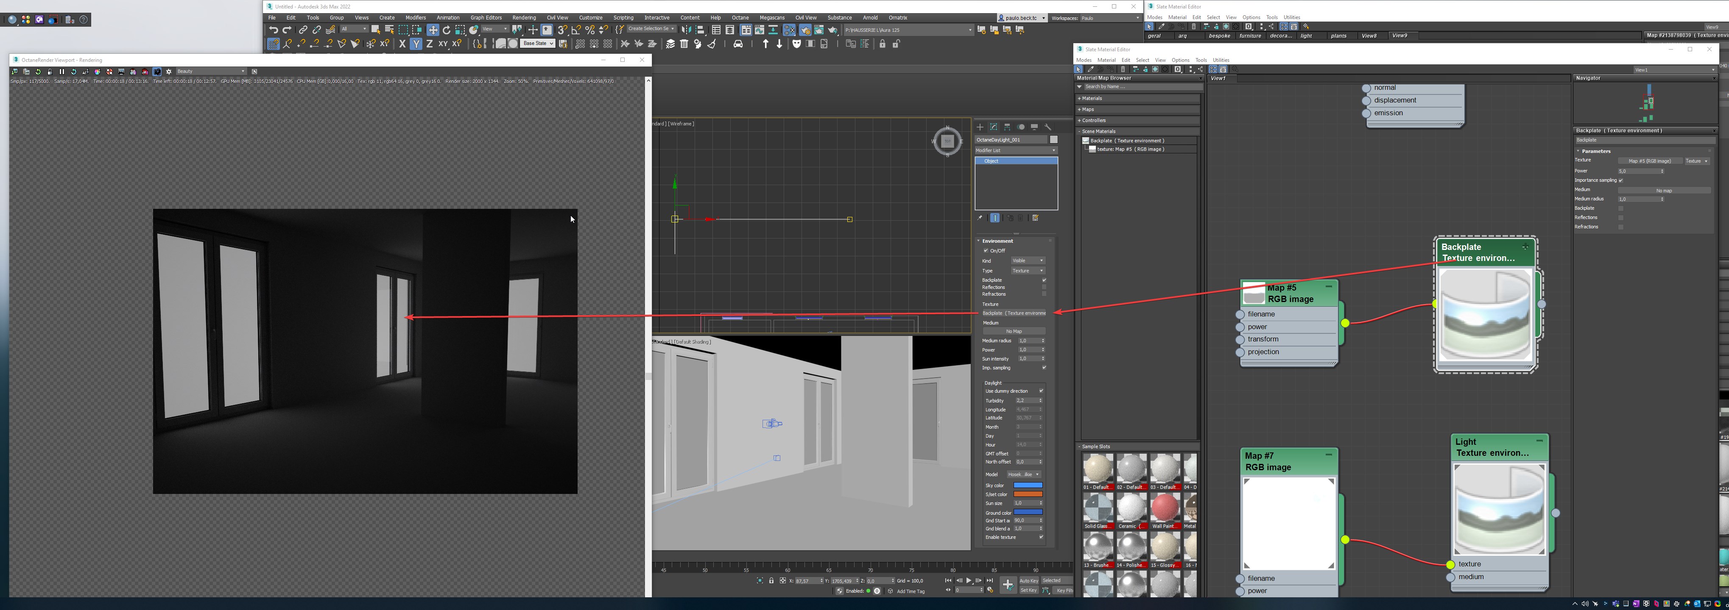Toggle the Environment On/Off checkbox
Screen dimensions: 1729x610
(986, 251)
